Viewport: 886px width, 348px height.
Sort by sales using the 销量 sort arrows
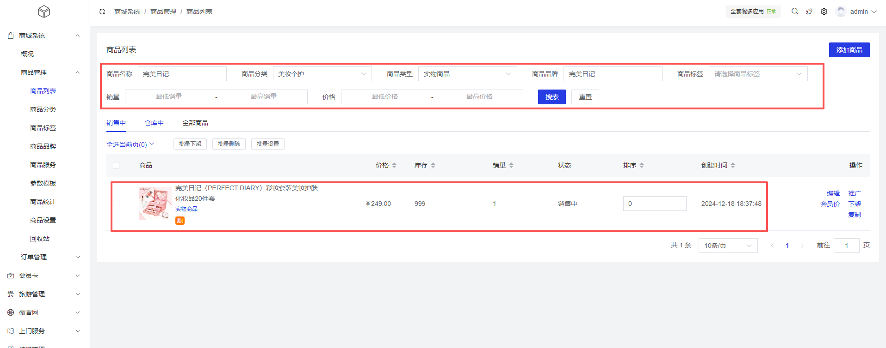click(x=511, y=165)
